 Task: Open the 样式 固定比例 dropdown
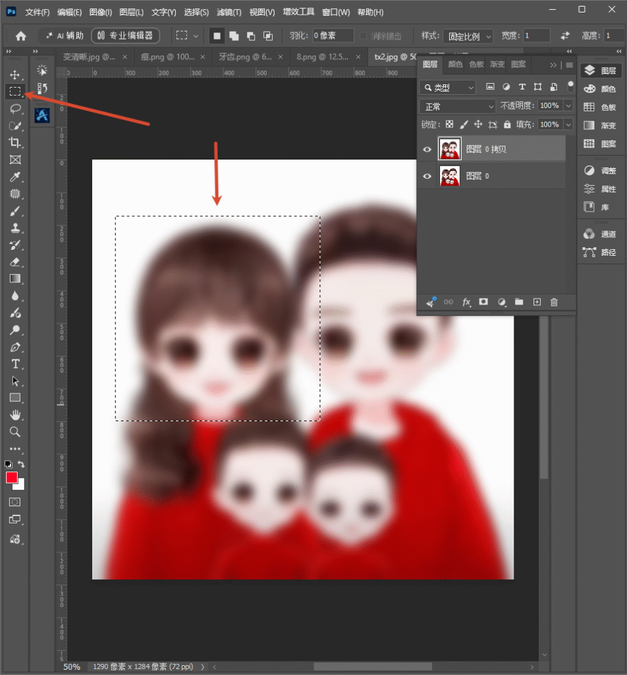(x=468, y=36)
